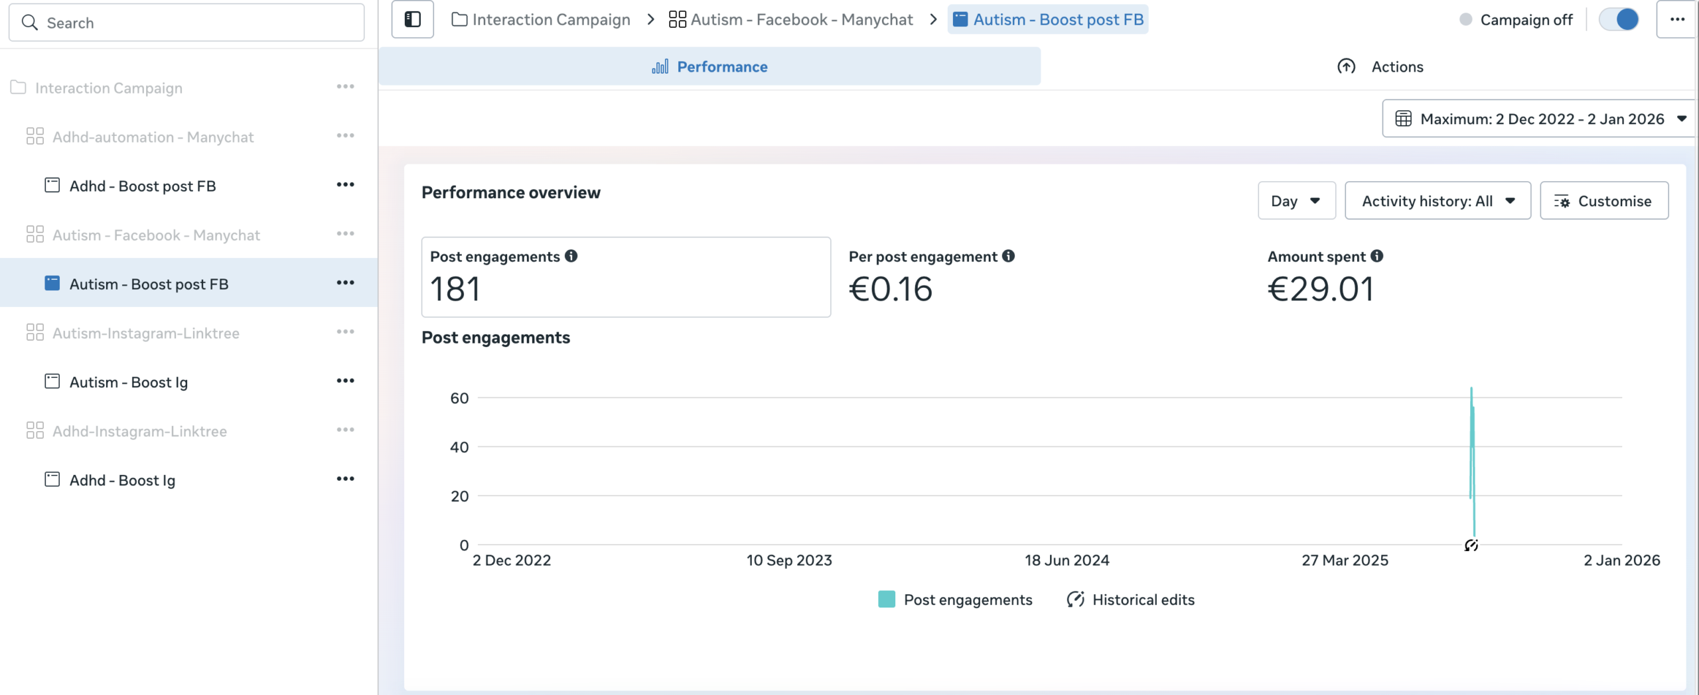Click the Search input field
This screenshot has height=695, width=1699.
[x=186, y=23]
